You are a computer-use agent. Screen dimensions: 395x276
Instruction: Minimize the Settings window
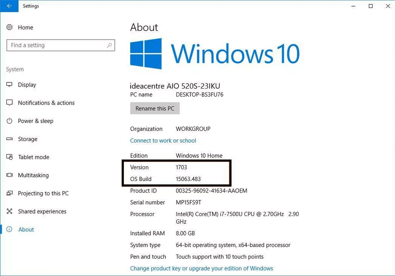[354, 6]
